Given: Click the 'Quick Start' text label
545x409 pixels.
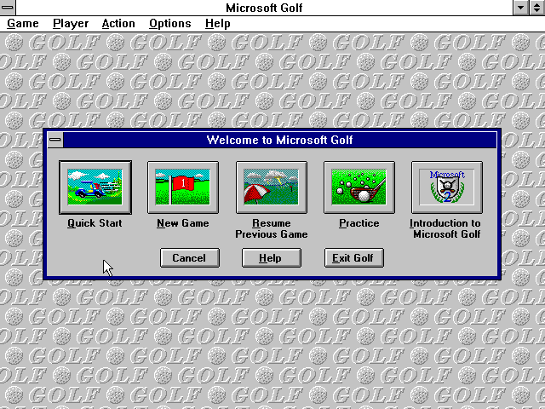Looking at the screenshot, I should (x=95, y=223).
